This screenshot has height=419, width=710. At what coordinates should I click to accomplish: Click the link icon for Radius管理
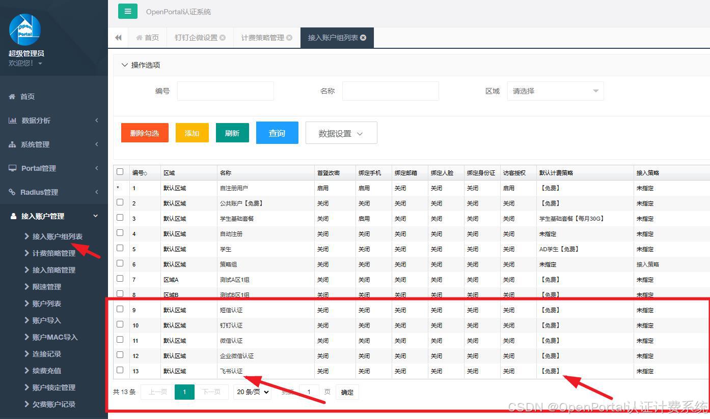tap(12, 192)
